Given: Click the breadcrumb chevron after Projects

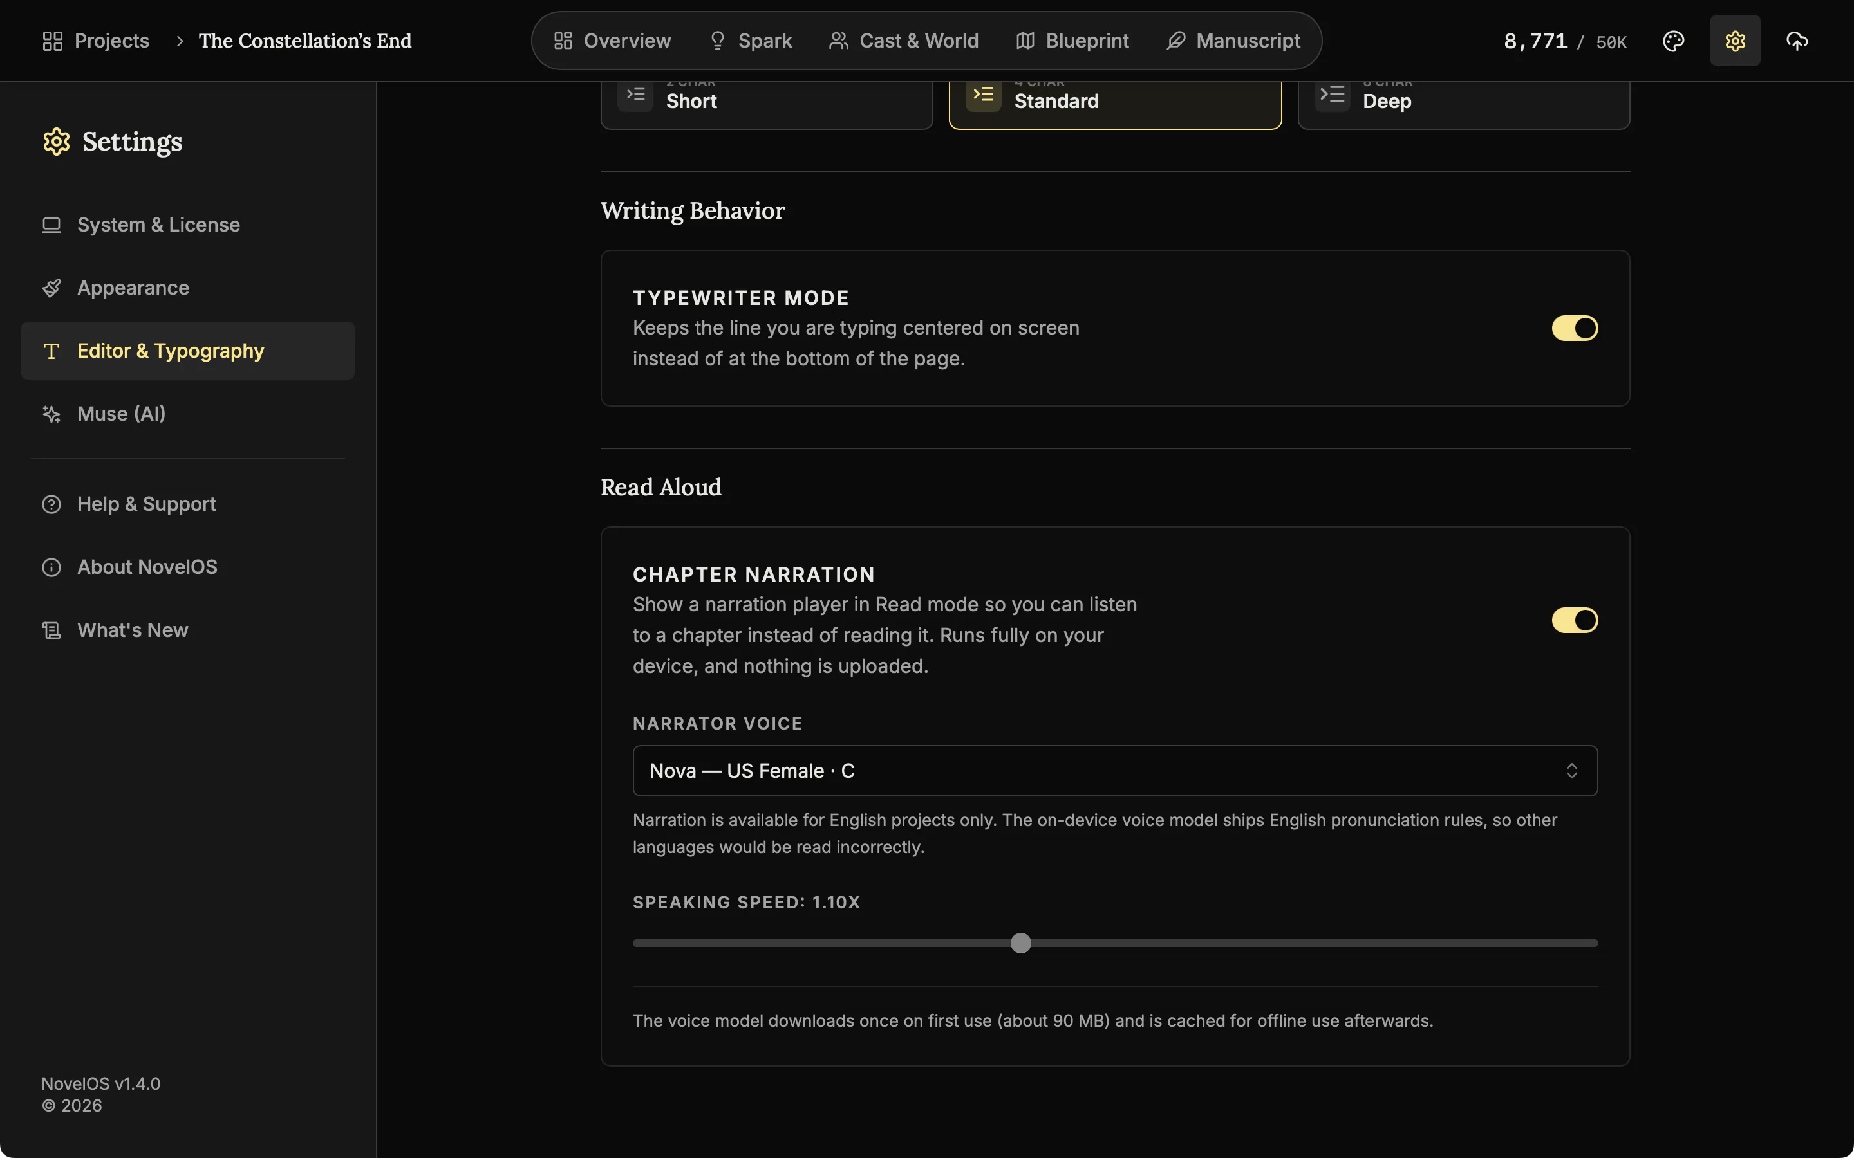Looking at the screenshot, I should [x=180, y=41].
